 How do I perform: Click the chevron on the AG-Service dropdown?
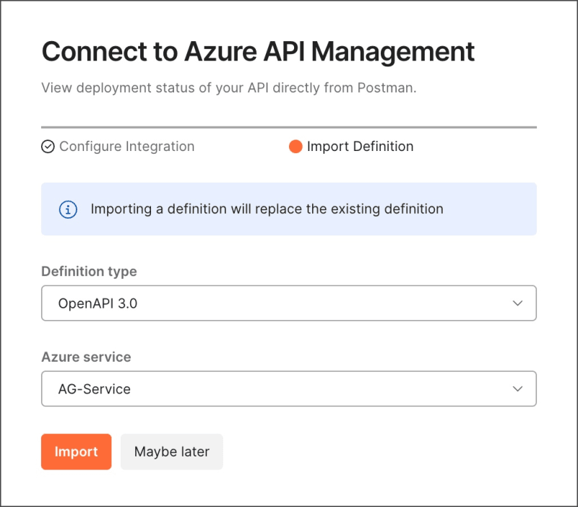coord(517,389)
